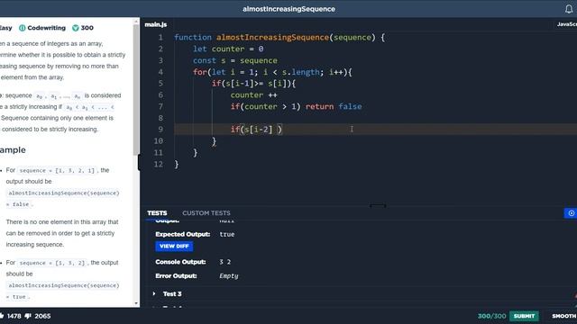The width and height of the screenshot is (577, 324).
Task: Click the for loop statement on line 4
Action: (272, 72)
